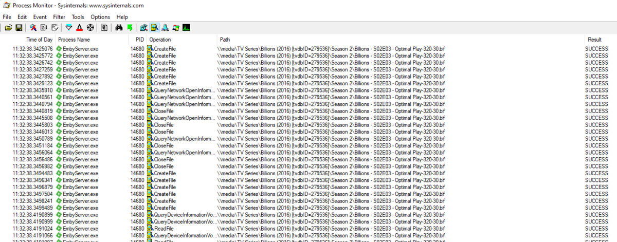Select the event at 11:32:38.3425772
Screen dimensions: 617x242
click(x=308, y=55)
